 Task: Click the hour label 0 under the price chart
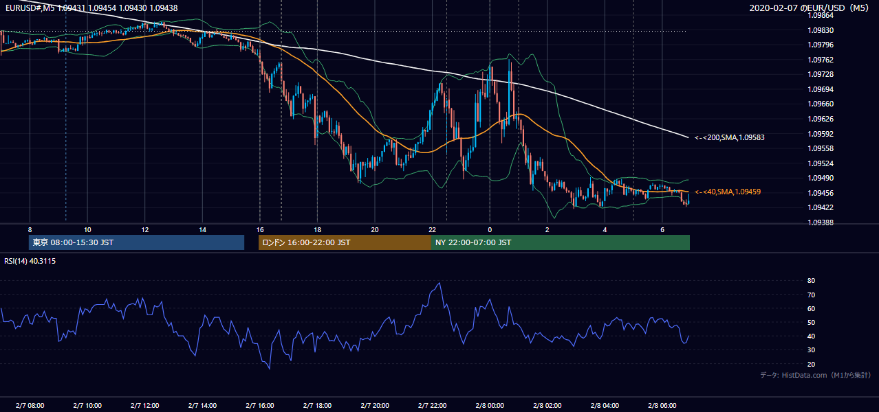490,229
